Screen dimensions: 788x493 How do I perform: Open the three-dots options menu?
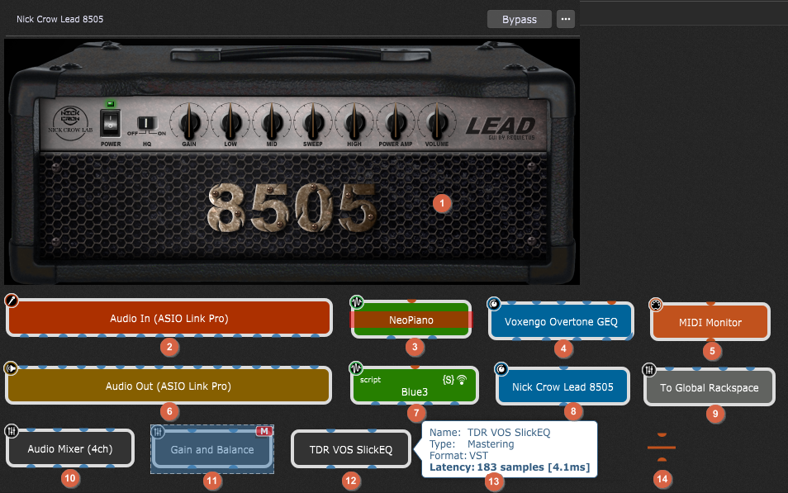565,19
